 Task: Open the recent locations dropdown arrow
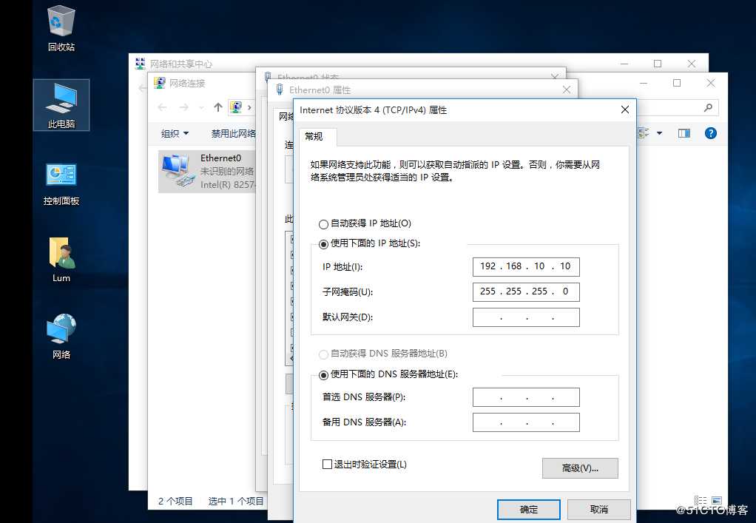tap(201, 107)
